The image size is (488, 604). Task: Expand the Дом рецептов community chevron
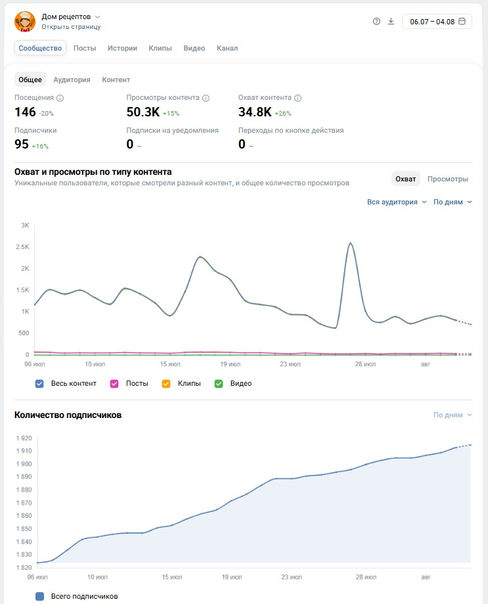coord(97,16)
